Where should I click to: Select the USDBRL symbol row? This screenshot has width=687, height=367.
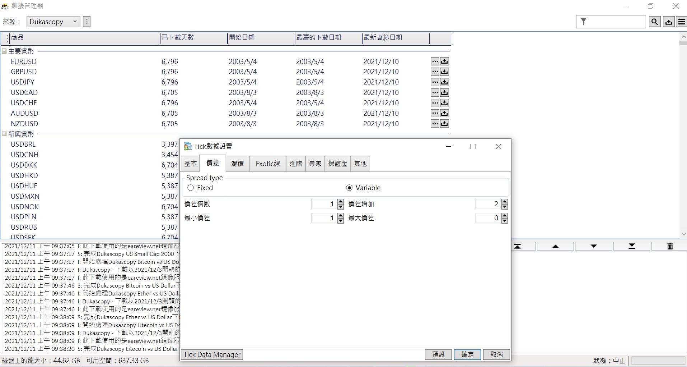pyautogui.click(x=90, y=144)
